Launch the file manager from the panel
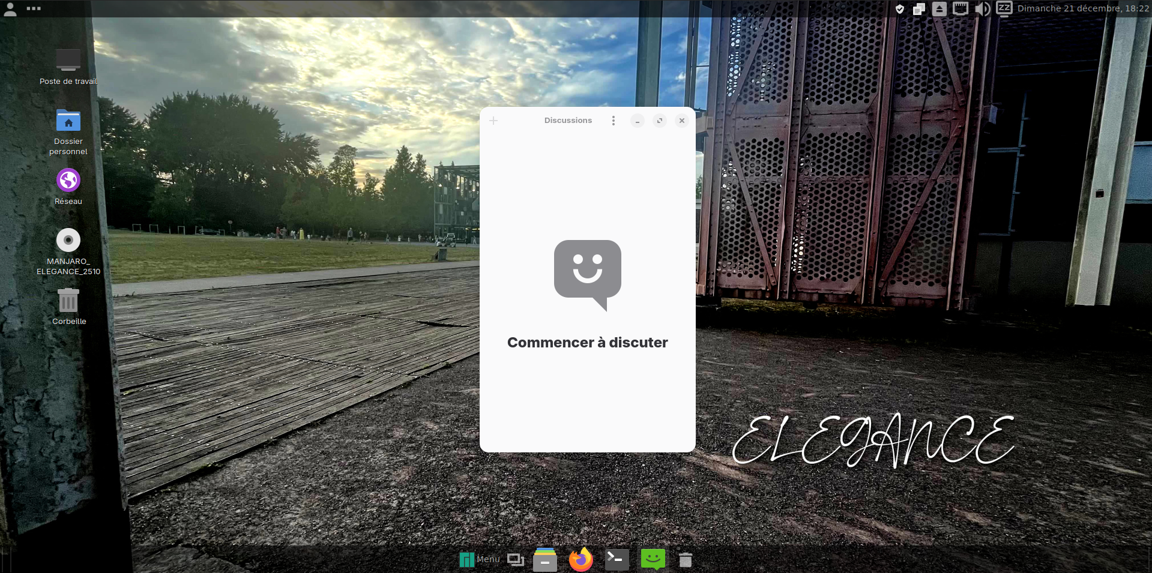Screen dimensions: 1152x573 (x=545, y=560)
